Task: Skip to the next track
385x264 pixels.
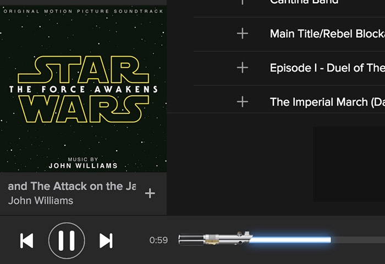Action: tap(106, 241)
